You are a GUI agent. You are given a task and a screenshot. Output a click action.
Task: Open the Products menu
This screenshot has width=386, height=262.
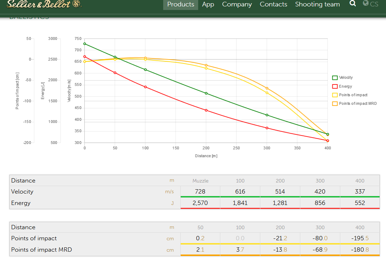point(181,5)
